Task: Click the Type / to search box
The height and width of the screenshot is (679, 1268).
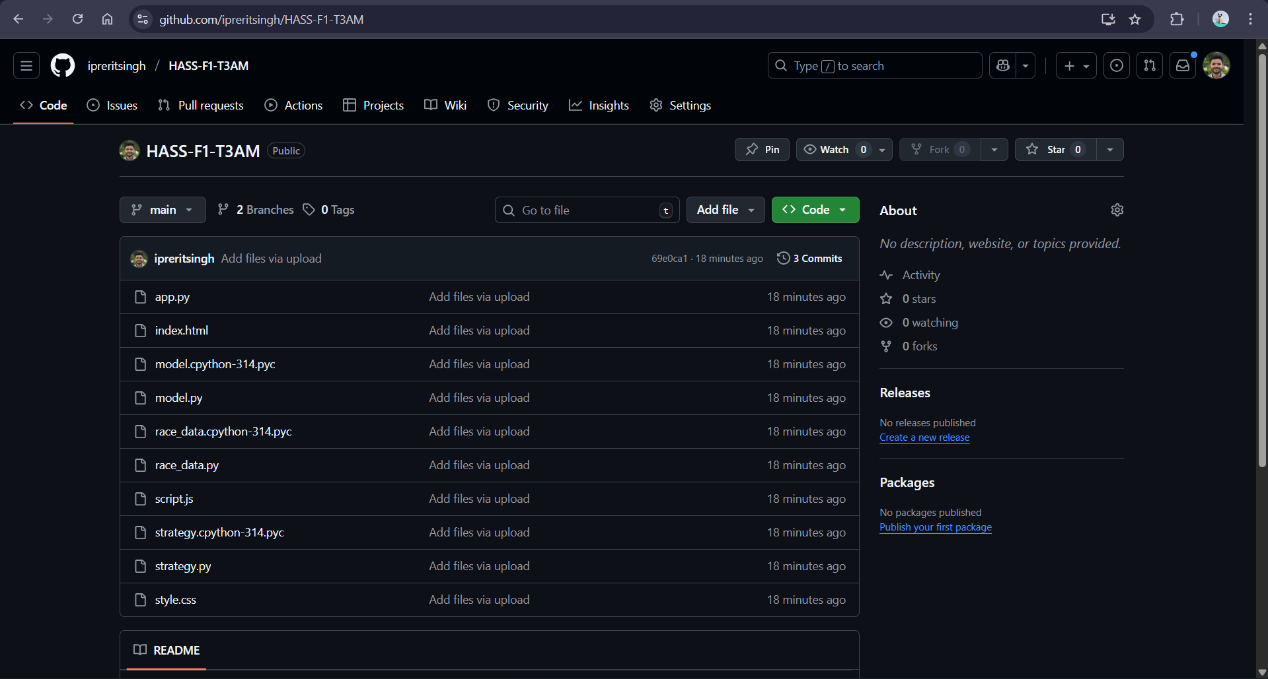Action: [875, 66]
